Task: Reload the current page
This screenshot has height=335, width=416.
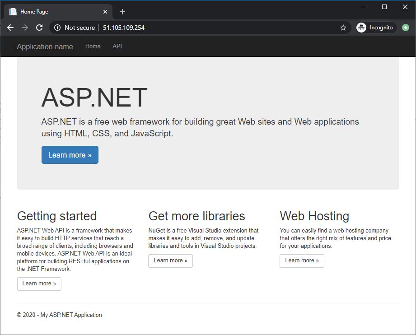Action: (39, 28)
